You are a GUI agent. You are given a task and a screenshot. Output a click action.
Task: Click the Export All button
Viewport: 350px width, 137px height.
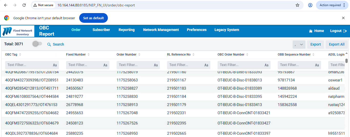(x=336, y=44)
